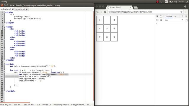Image resolution: width=189 pixels, height=106 pixels.
Task: Click the 'this.appendChild(input);' code line
Action: 32,79
